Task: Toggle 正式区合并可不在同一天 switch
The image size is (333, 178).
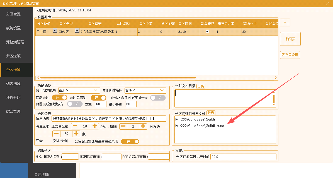Action: (x=158, y=98)
